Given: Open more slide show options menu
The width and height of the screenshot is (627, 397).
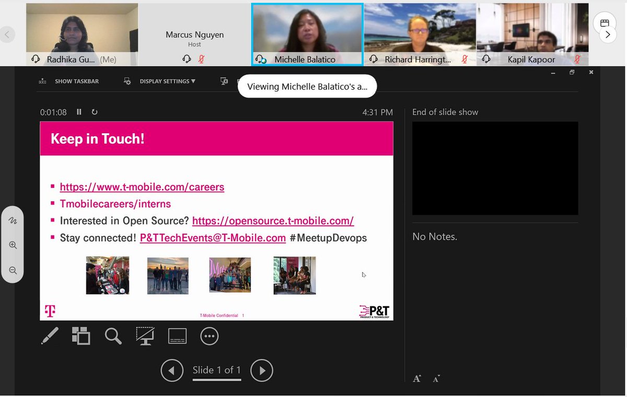Looking at the screenshot, I should coord(210,336).
